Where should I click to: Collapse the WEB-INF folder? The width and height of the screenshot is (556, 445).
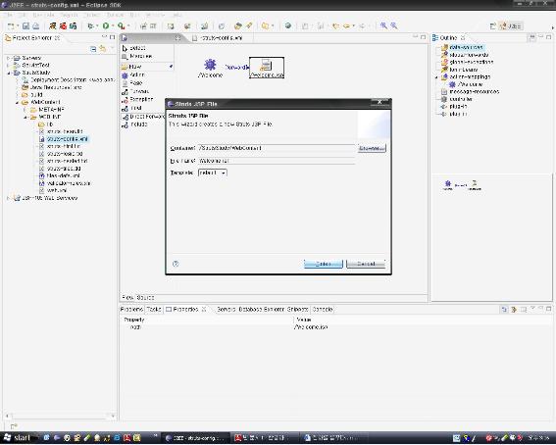[25, 117]
